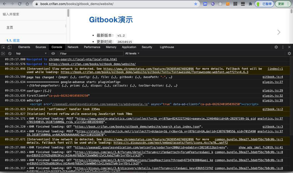Reload the page with the refresh icon
Image resolution: width=293 pixels, height=173 pixels.
coord(20,4)
